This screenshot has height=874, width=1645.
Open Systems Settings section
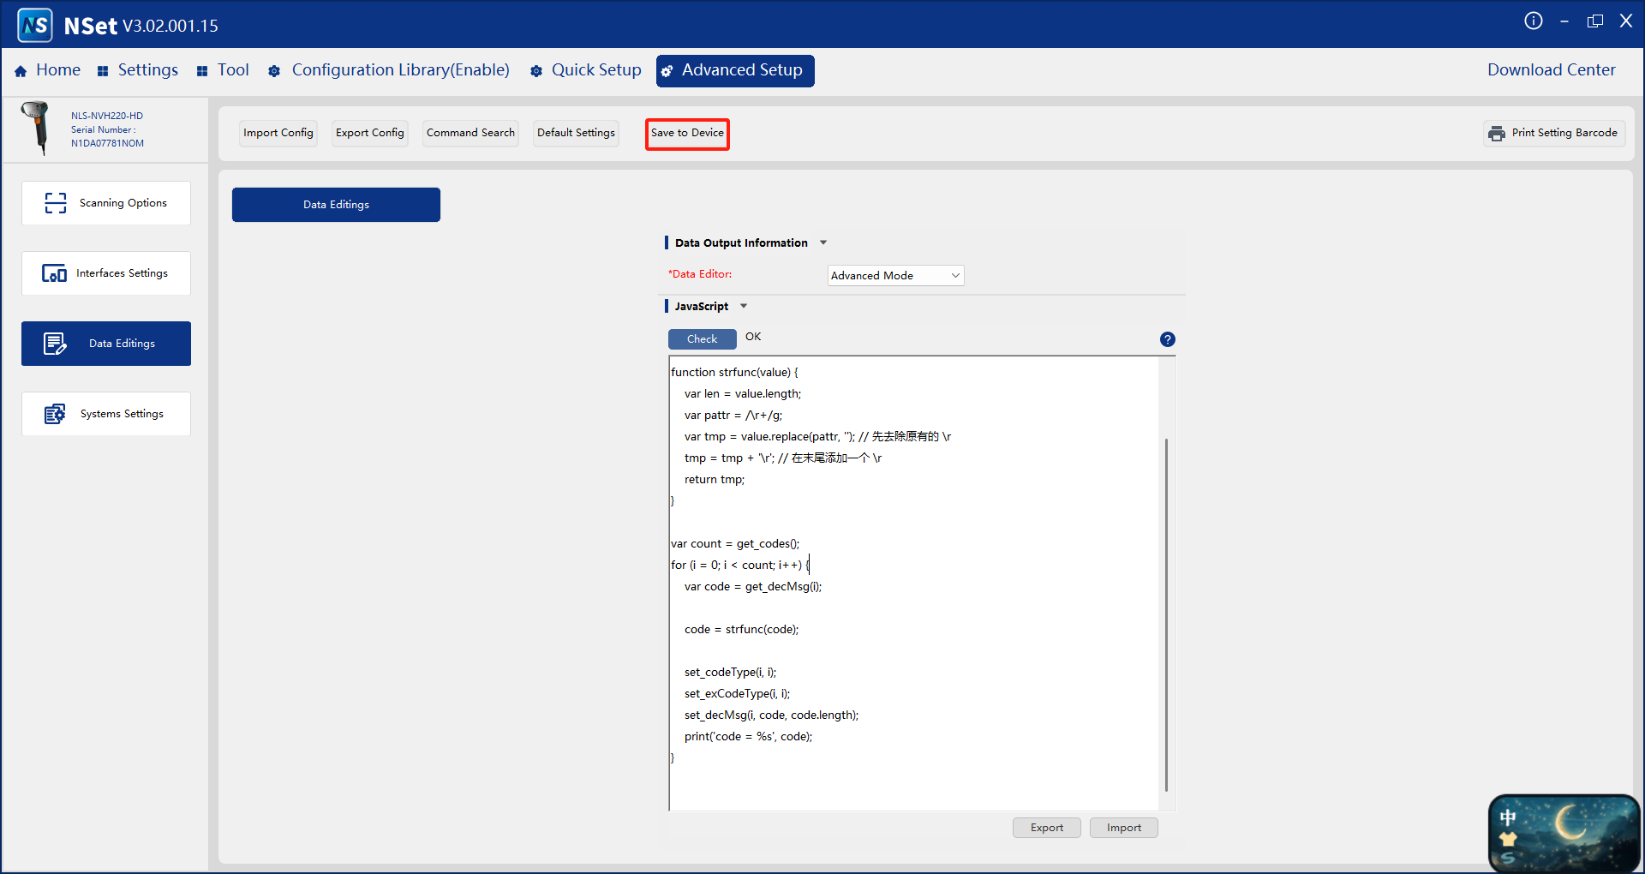106,414
